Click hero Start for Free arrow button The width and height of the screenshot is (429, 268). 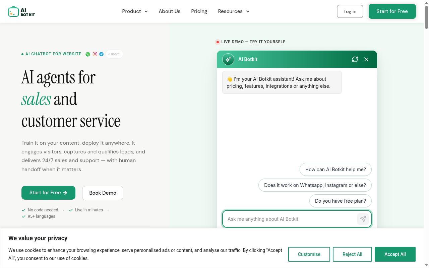48,193
